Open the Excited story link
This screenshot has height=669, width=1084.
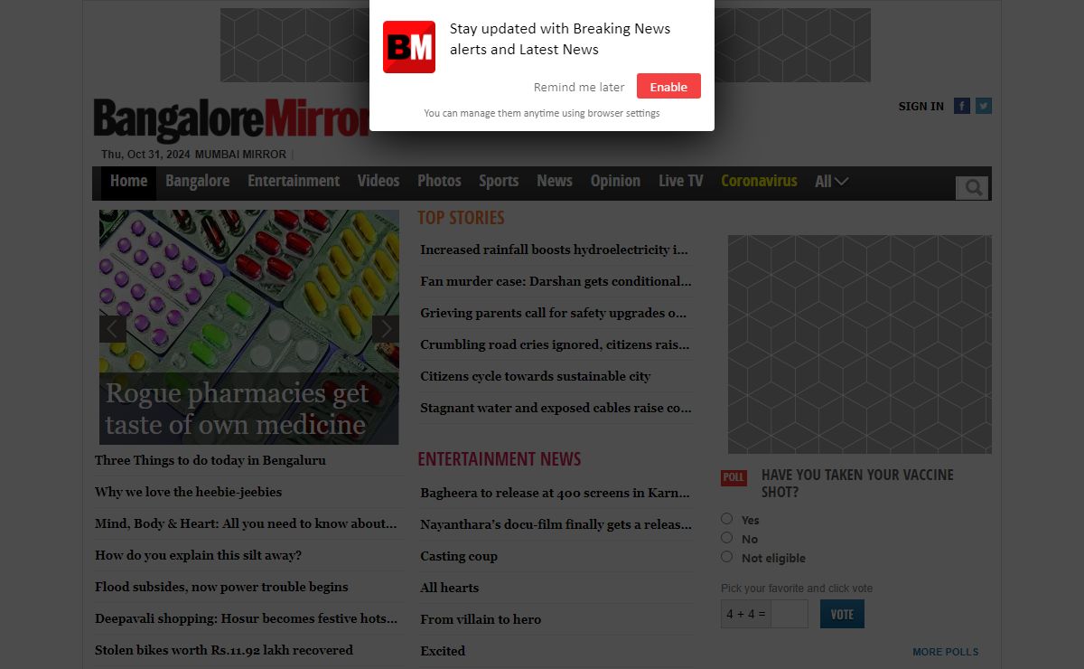443,651
